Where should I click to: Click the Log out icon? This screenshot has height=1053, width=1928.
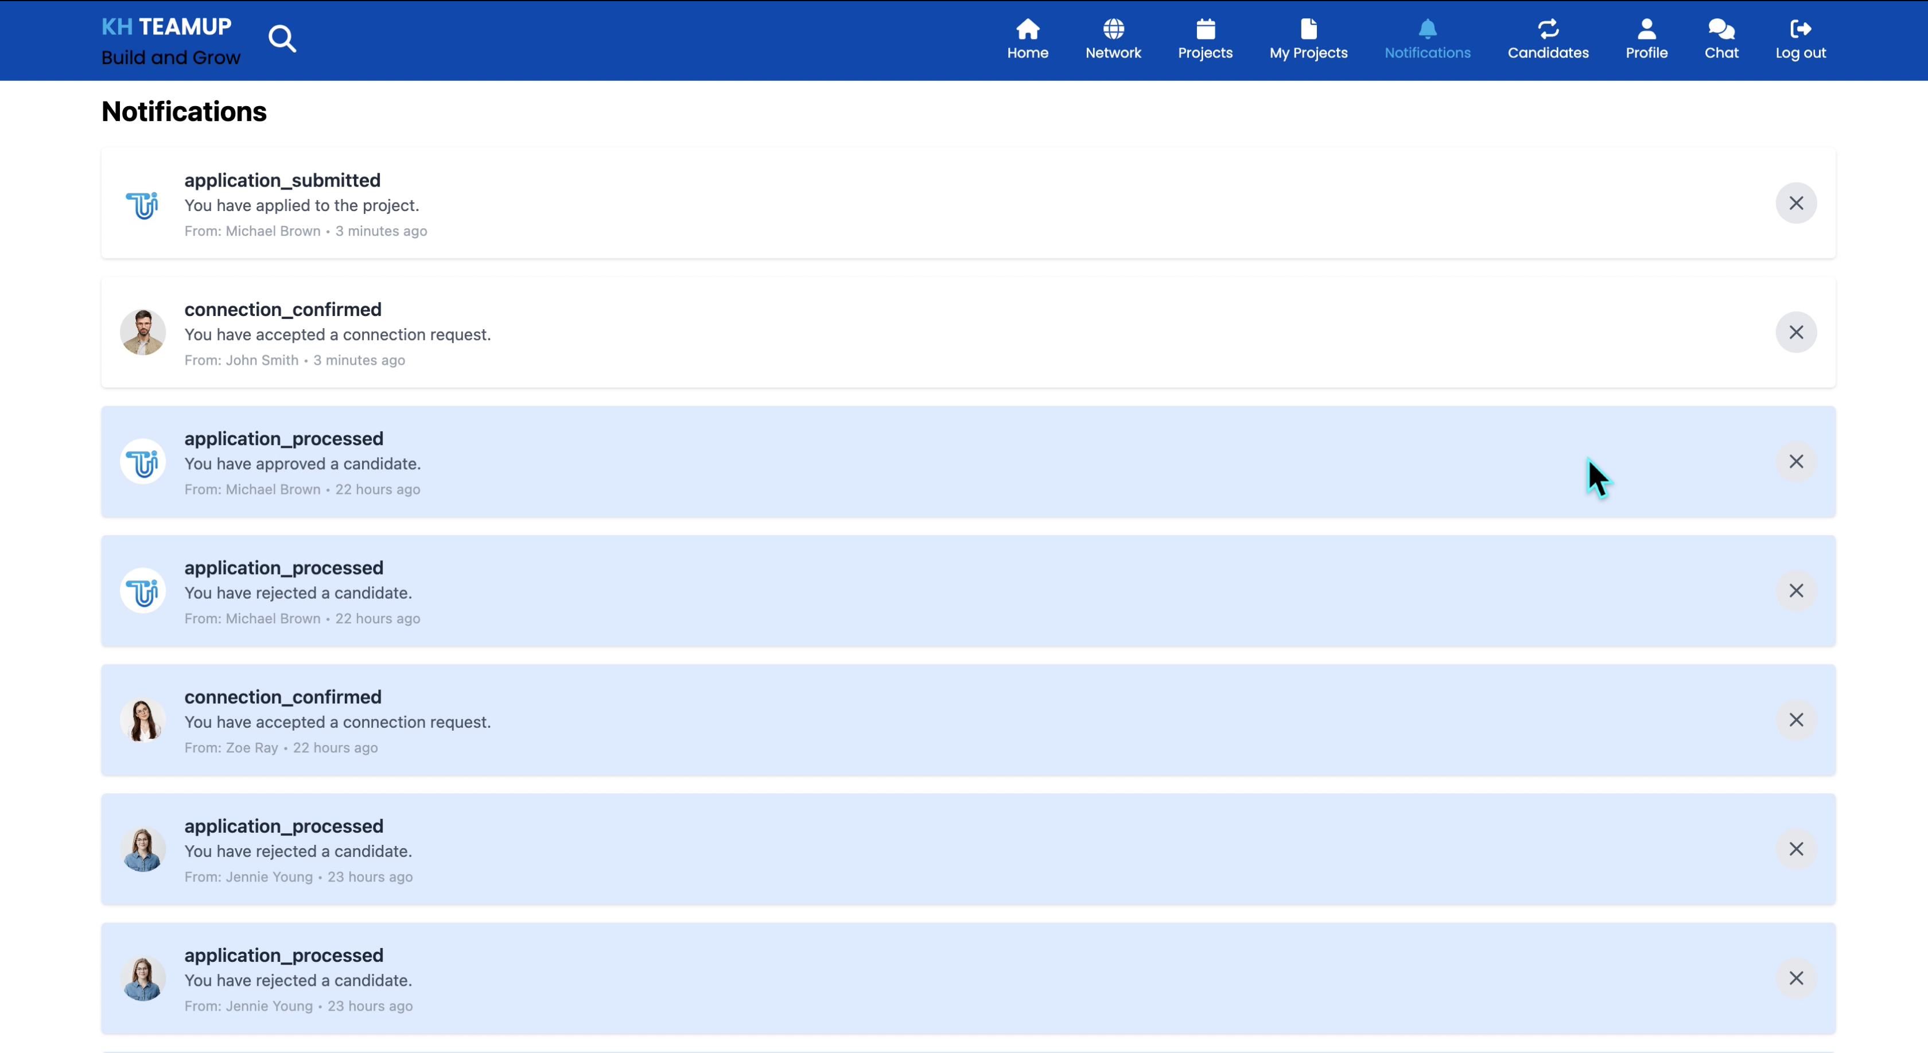1800,29
